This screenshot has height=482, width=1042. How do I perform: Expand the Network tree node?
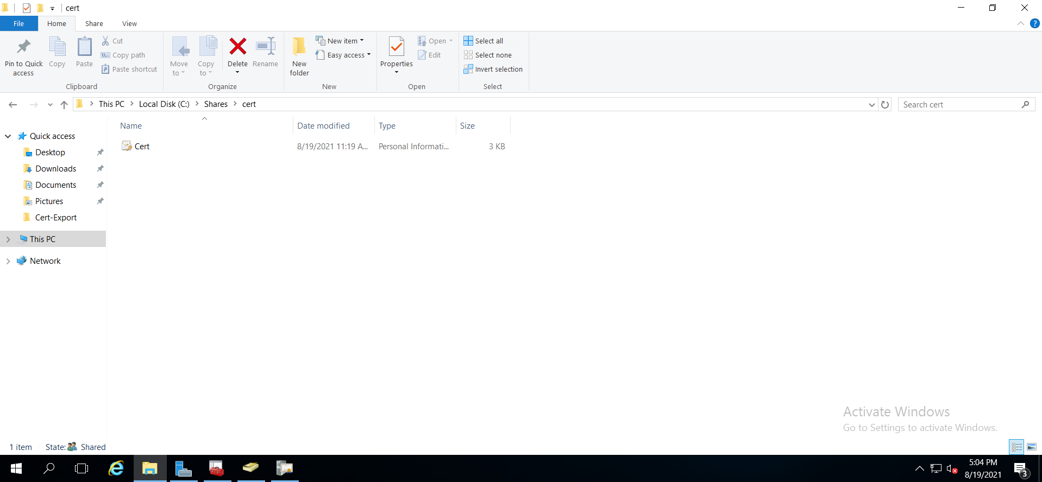point(8,261)
